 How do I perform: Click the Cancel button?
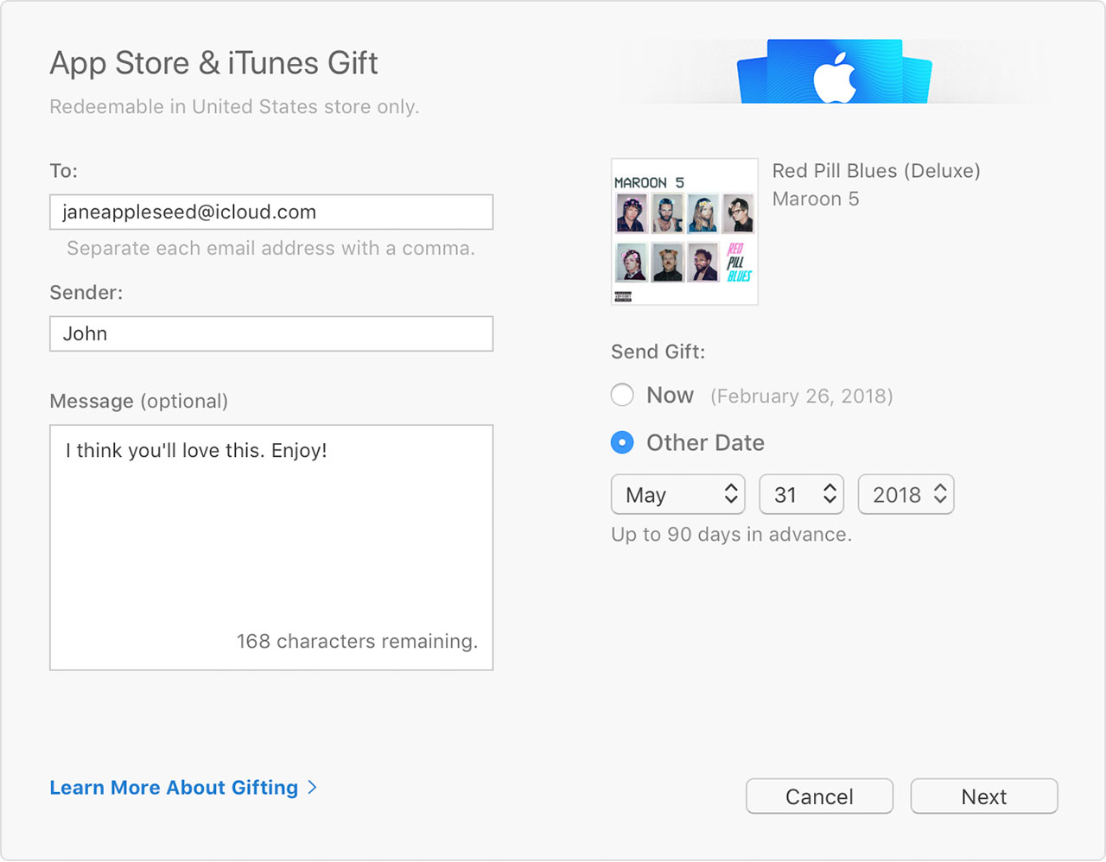point(819,796)
